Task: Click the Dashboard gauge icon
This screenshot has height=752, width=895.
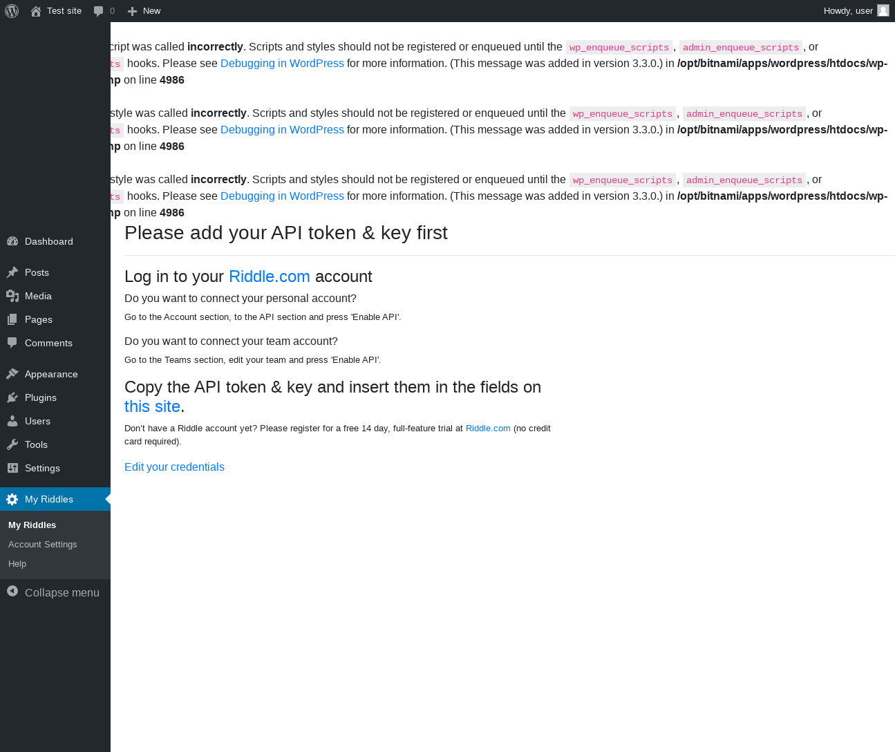Action: coord(12,241)
